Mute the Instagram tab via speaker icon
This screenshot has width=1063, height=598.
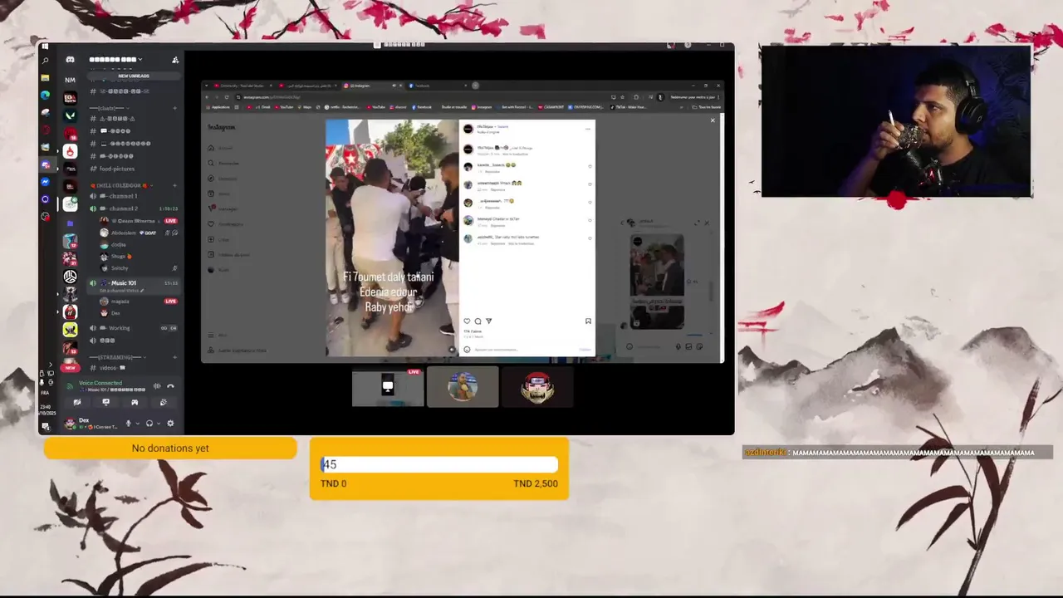[x=394, y=86]
